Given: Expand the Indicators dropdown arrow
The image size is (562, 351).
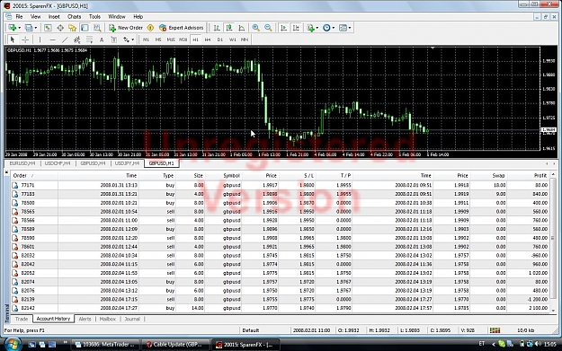Looking at the screenshot, I should (x=317, y=28).
